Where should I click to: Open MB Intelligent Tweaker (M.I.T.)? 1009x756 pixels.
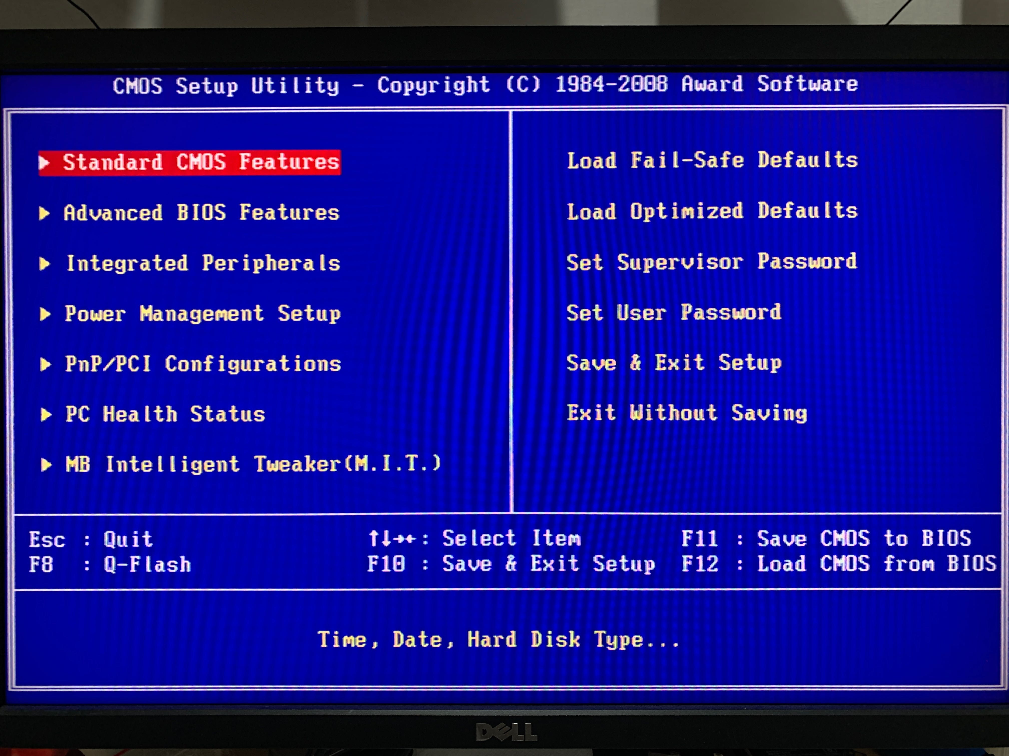click(x=253, y=464)
